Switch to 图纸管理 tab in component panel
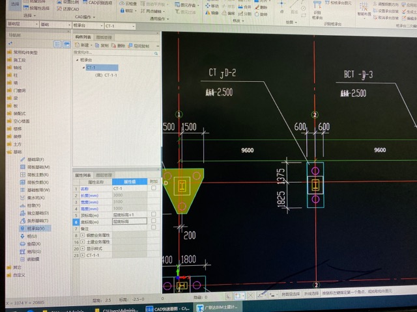 point(104,38)
